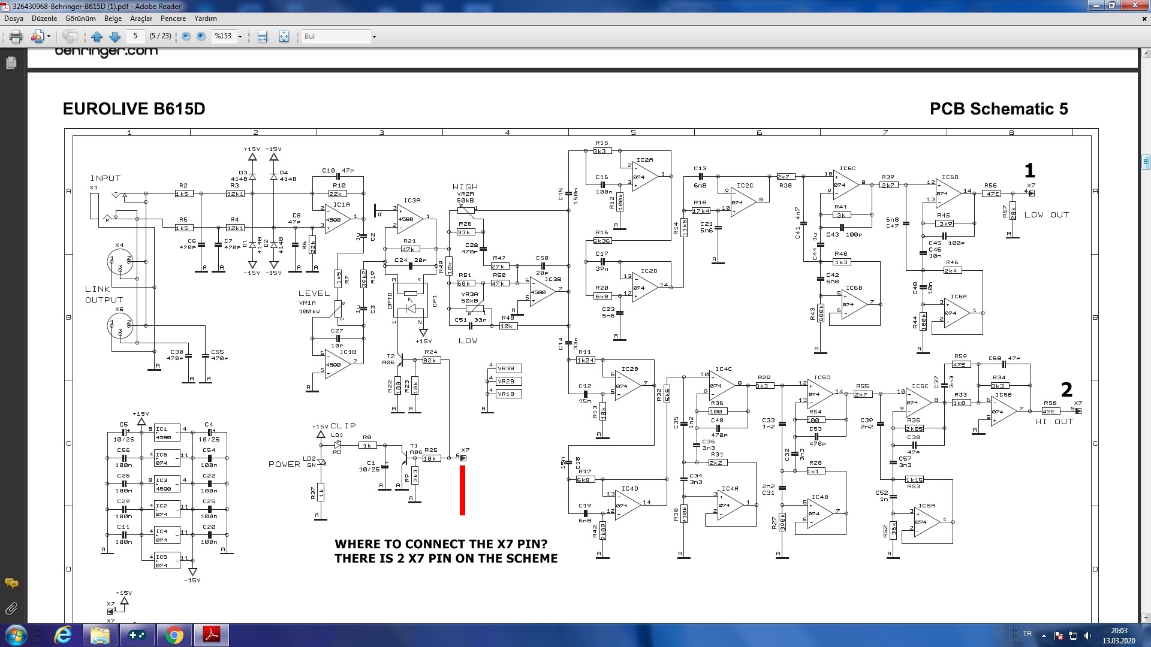Click the HI OUT label
Image resolution: width=1151 pixels, height=647 pixels.
click(1054, 422)
